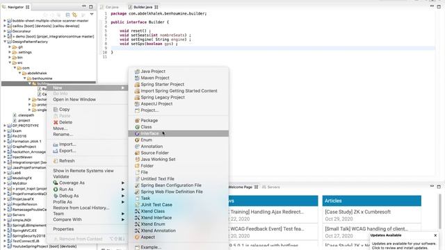This screenshot has height=250, width=445.
Task: Open the Navigator view menu arrow
Action: (x=92, y=14)
